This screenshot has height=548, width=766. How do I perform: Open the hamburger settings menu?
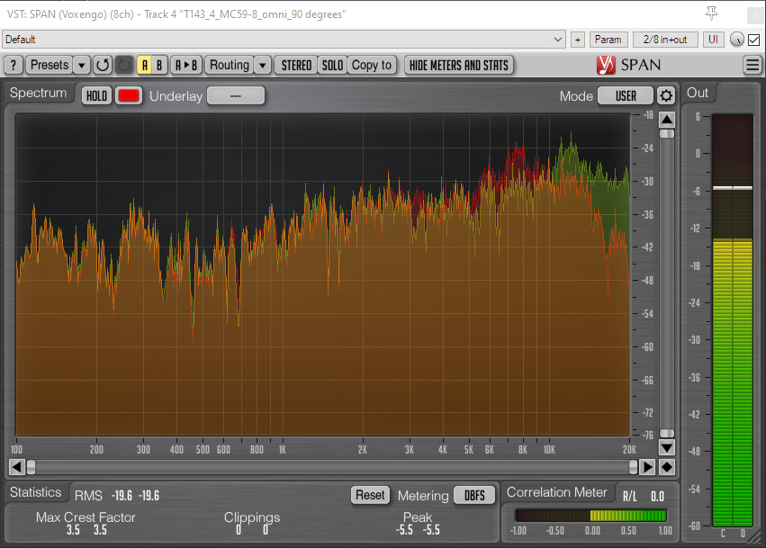point(752,65)
